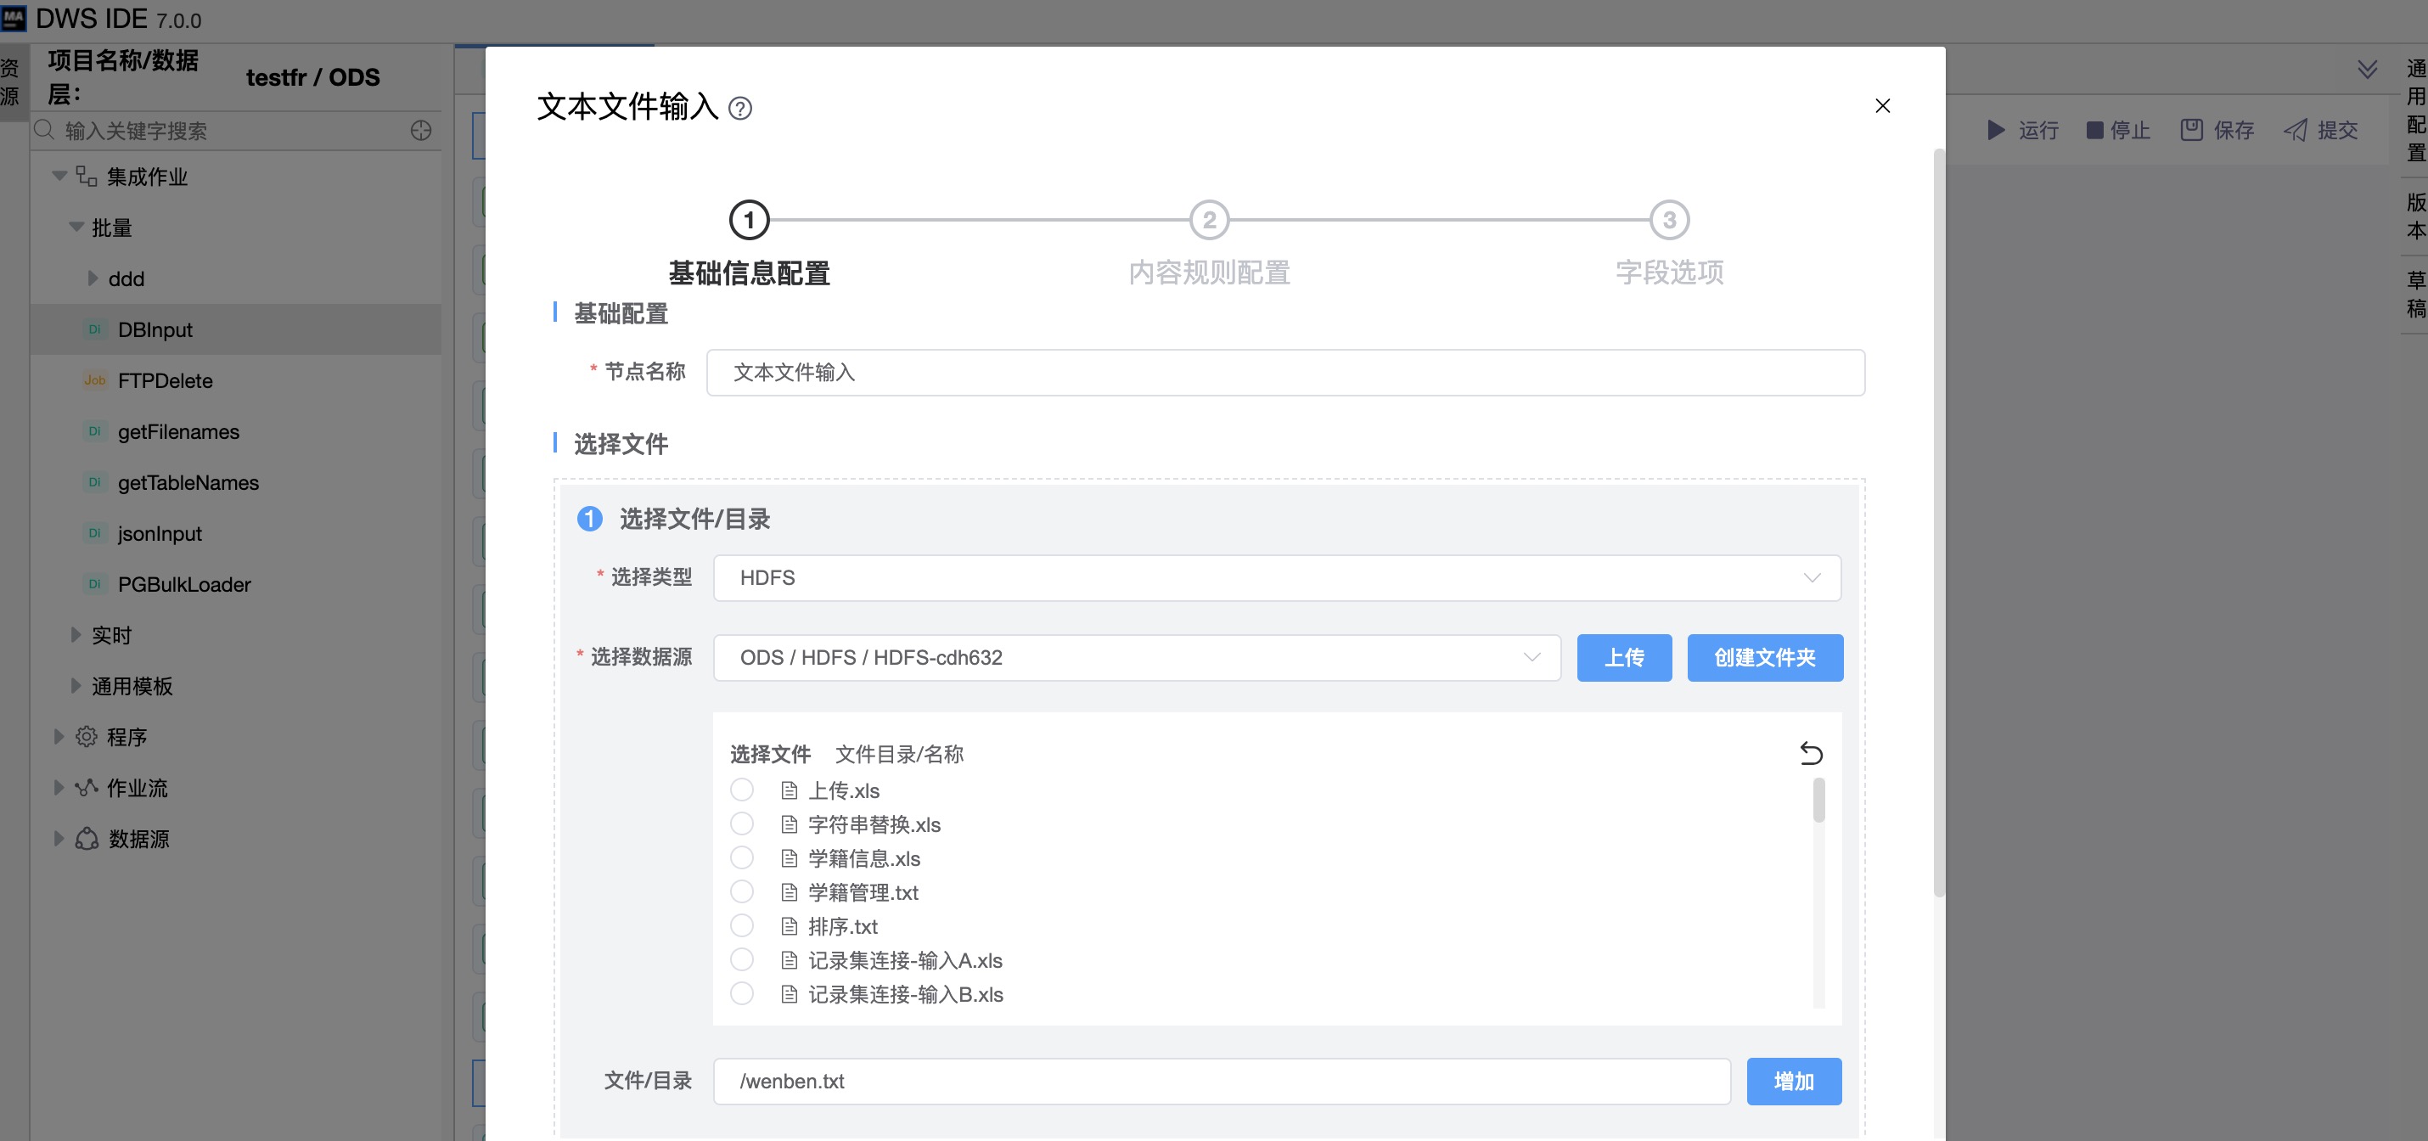2428x1141 pixels.
Task: Click the double-chevron collapse icon top right
Action: (x=2367, y=70)
